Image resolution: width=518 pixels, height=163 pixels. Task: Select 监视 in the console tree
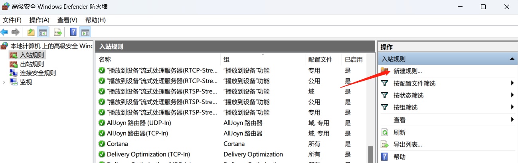[26, 82]
